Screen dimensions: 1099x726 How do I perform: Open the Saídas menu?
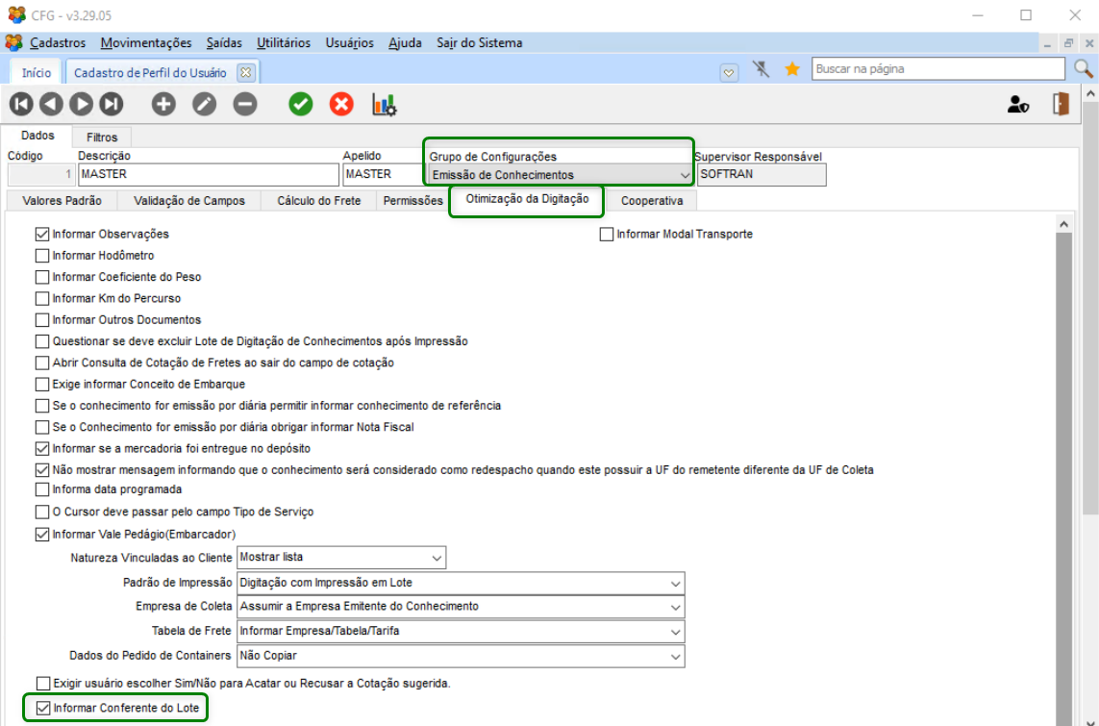224,42
